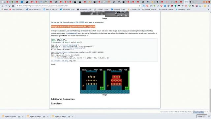Open the FlutterFire bookmark
This screenshot has height=119, width=211.
(x=134, y=10)
